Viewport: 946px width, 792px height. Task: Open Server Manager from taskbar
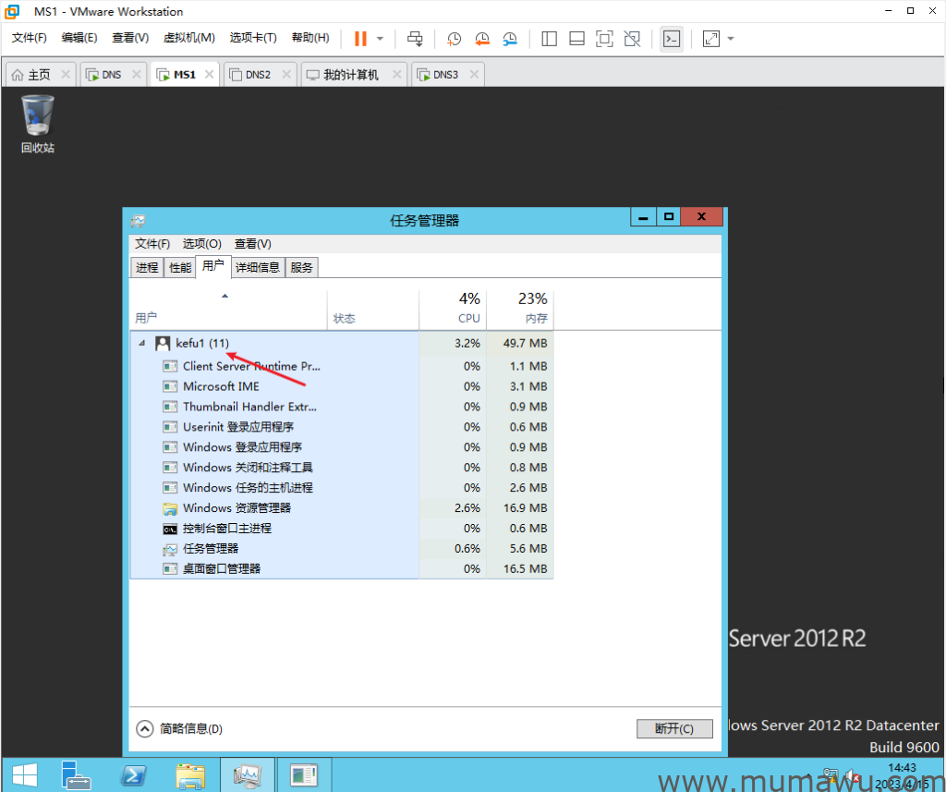[x=76, y=775]
